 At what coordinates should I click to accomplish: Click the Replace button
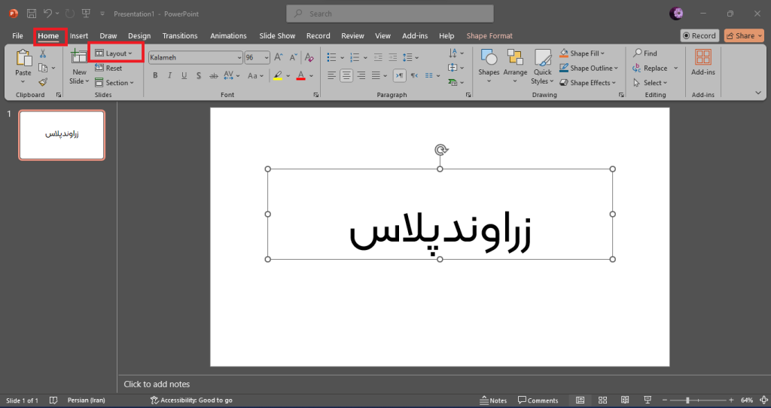coord(650,68)
